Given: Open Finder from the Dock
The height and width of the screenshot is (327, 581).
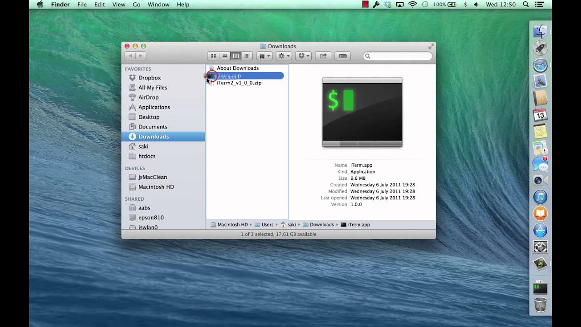Looking at the screenshot, I should pos(540,31).
